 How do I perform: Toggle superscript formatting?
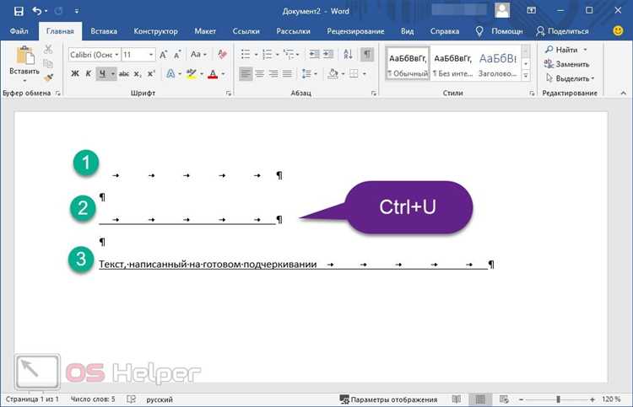[151, 73]
